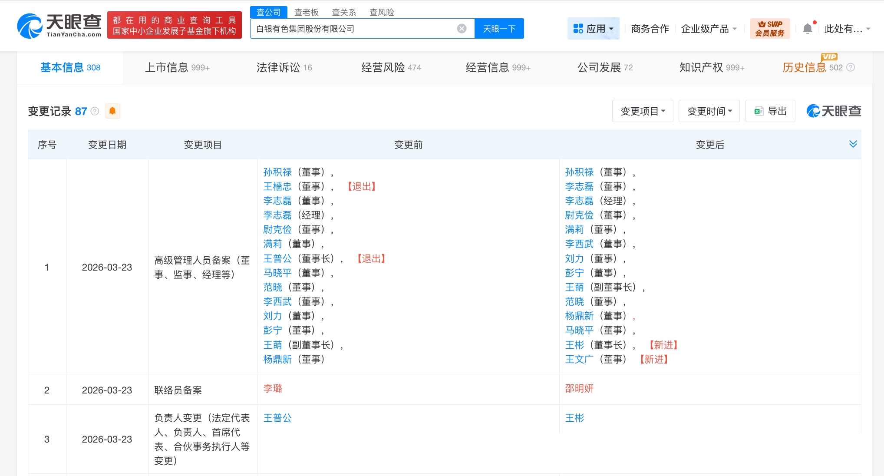Open the 商务合作 link
This screenshot has height=476, width=884.
click(650, 29)
